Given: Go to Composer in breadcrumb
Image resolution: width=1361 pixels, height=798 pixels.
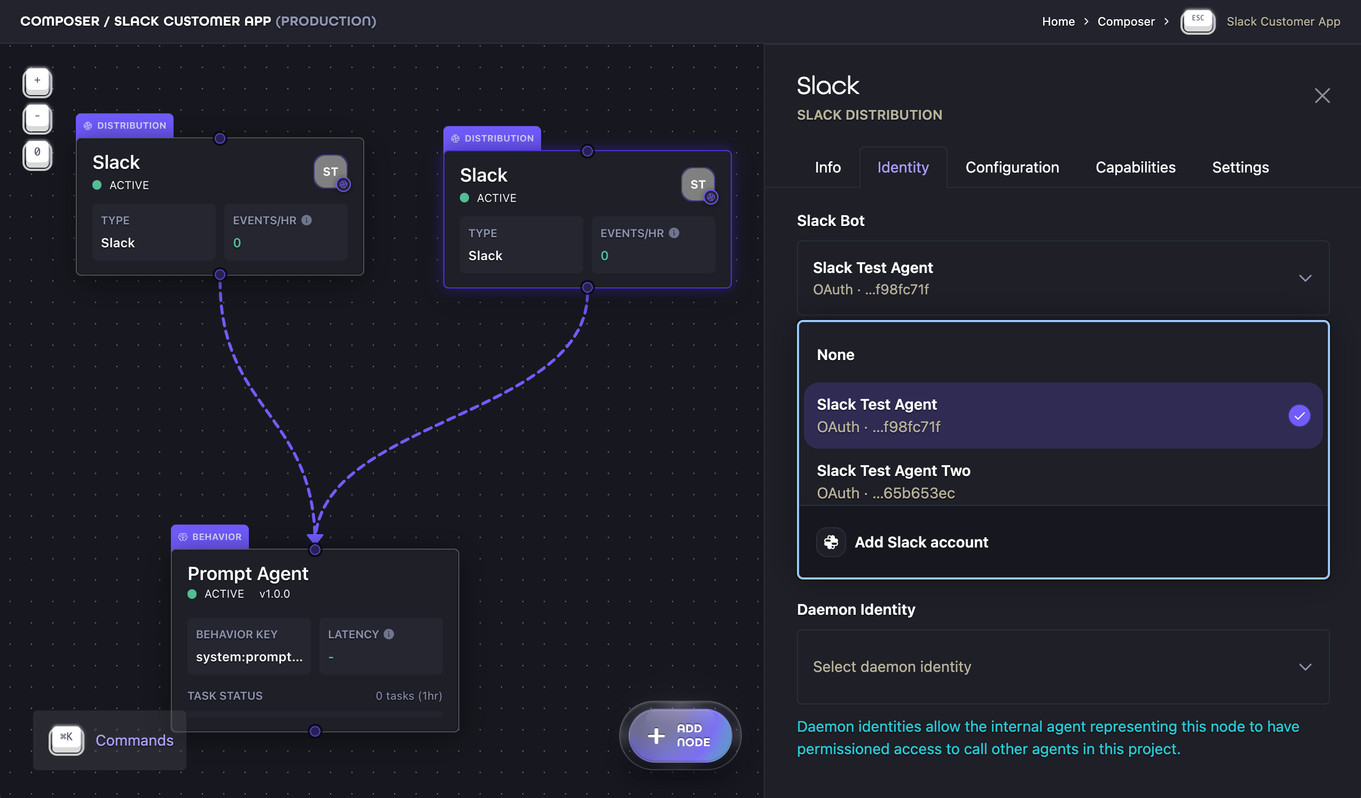Looking at the screenshot, I should 1125,21.
